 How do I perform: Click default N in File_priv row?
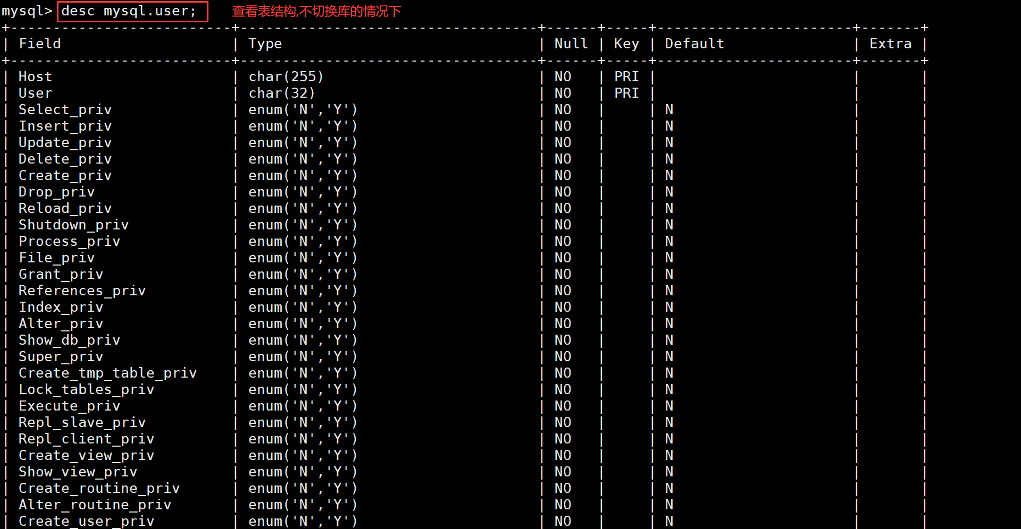click(669, 258)
